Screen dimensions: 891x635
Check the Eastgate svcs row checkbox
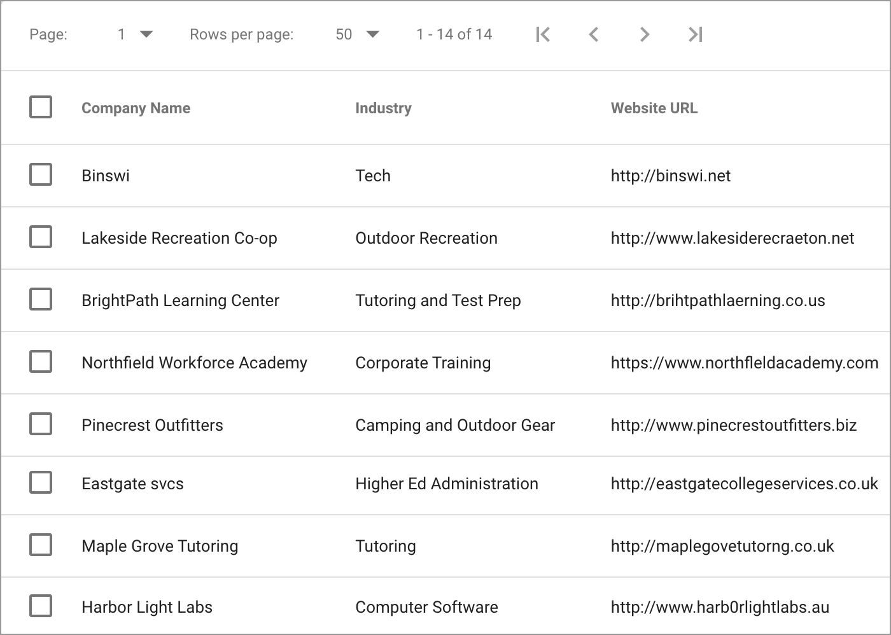click(41, 482)
